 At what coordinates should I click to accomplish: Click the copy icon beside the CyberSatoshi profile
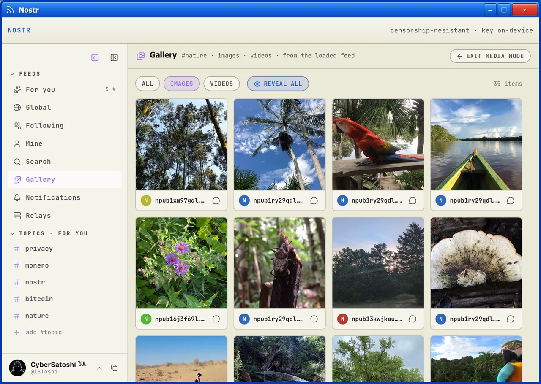pyautogui.click(x=114, y=368)
